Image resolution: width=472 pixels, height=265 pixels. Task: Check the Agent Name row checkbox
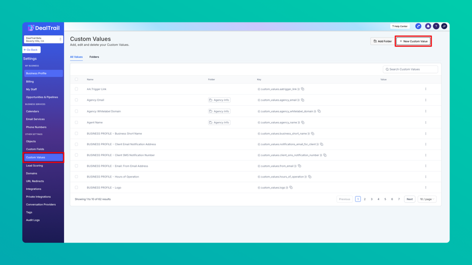pos(76,122)
